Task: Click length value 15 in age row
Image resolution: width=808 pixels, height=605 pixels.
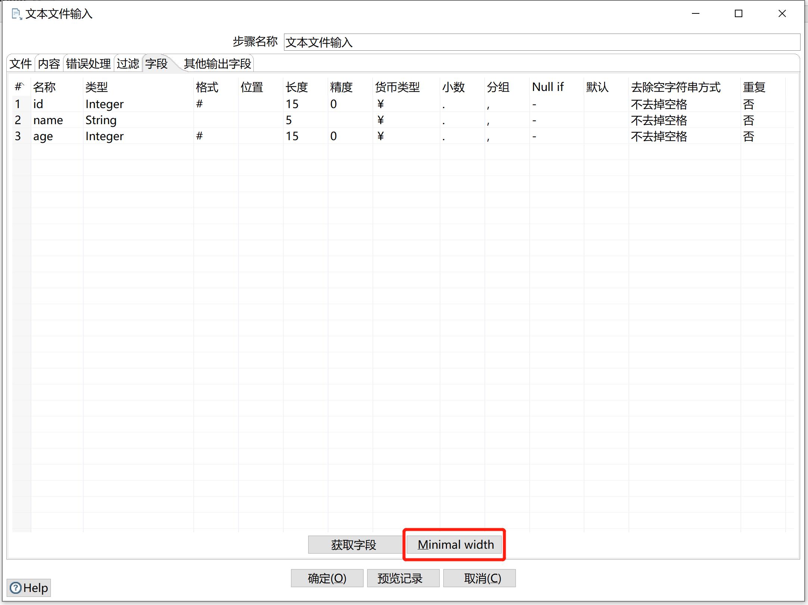Action: (x=306, y=136)
